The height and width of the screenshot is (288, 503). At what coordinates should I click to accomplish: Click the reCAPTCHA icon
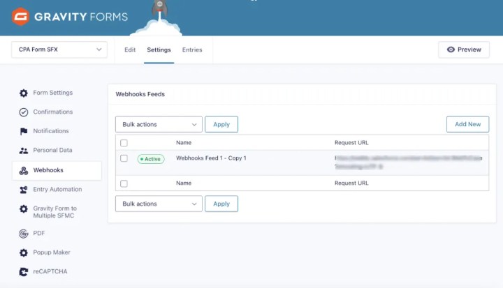pyautogui.click(x=24, y=272)
